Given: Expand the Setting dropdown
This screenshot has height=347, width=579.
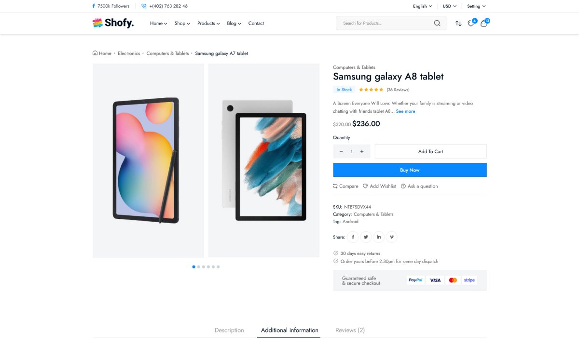Looking at the screenshot, I should (x=476, y=6).
